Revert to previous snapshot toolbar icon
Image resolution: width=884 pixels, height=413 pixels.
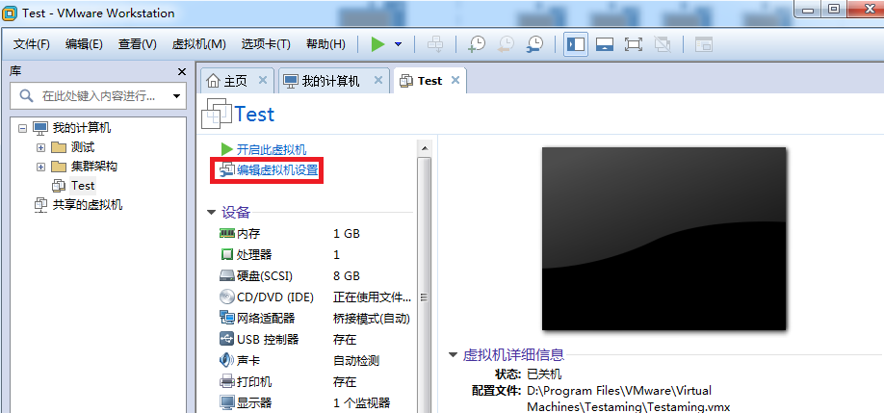tap(506, 44)
